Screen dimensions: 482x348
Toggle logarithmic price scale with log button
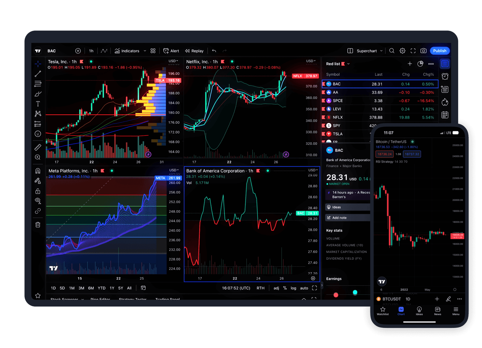click(293, 288)
